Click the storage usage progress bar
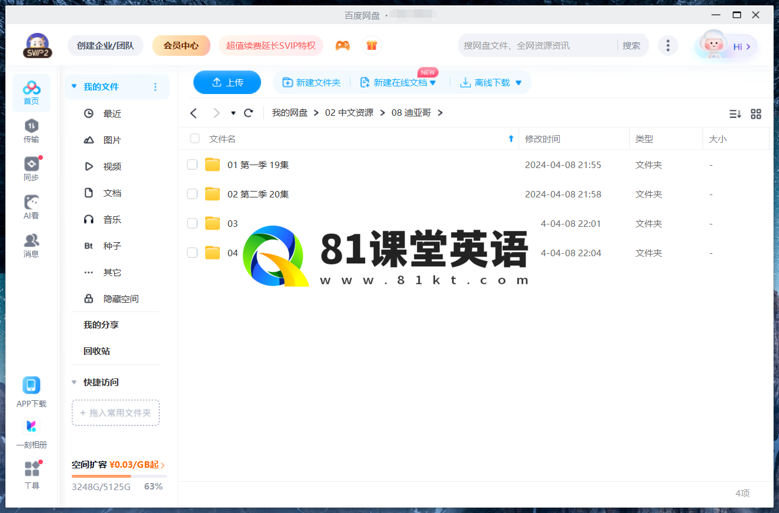 [119, 476]
